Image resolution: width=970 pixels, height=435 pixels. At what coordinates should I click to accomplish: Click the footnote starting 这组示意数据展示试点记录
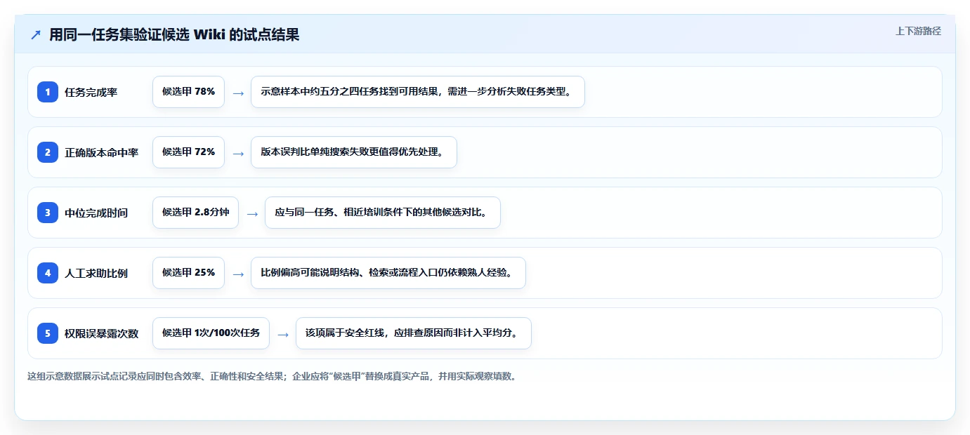[x=273, y=376]
